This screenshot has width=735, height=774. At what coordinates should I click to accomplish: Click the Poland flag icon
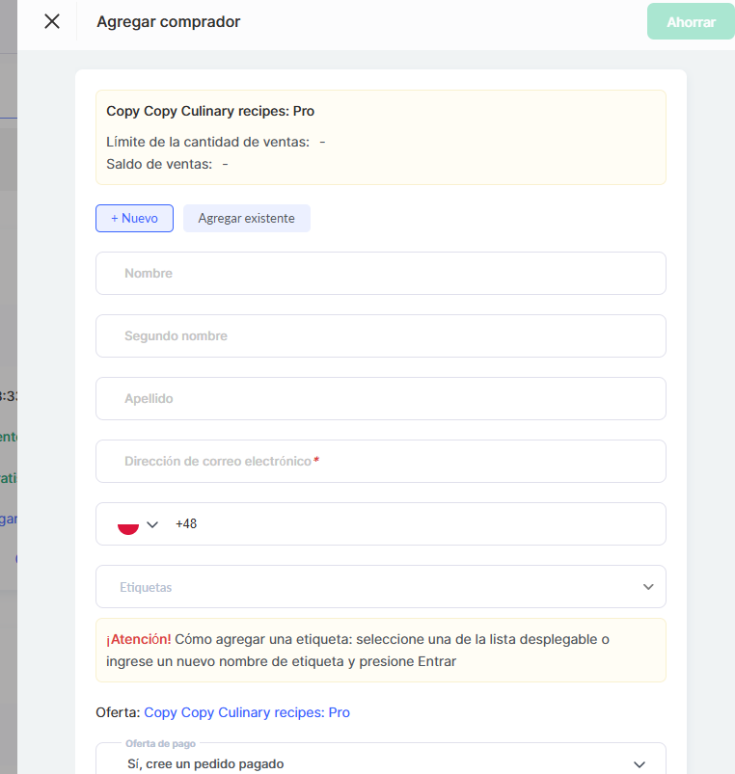point(127,524)
